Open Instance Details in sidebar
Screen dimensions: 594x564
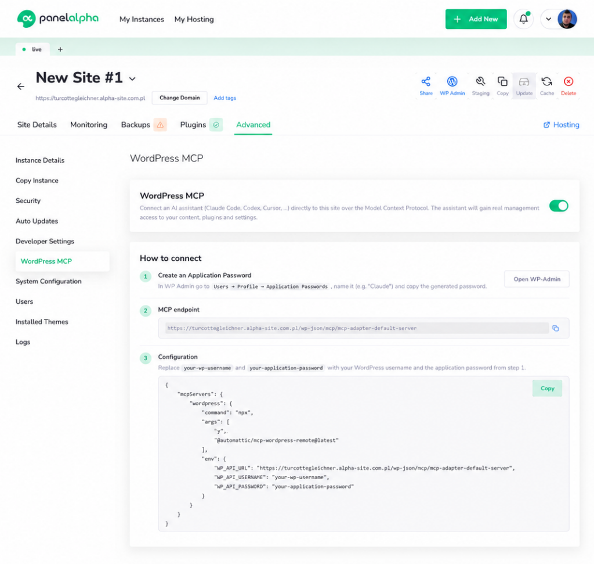(40, 160)
